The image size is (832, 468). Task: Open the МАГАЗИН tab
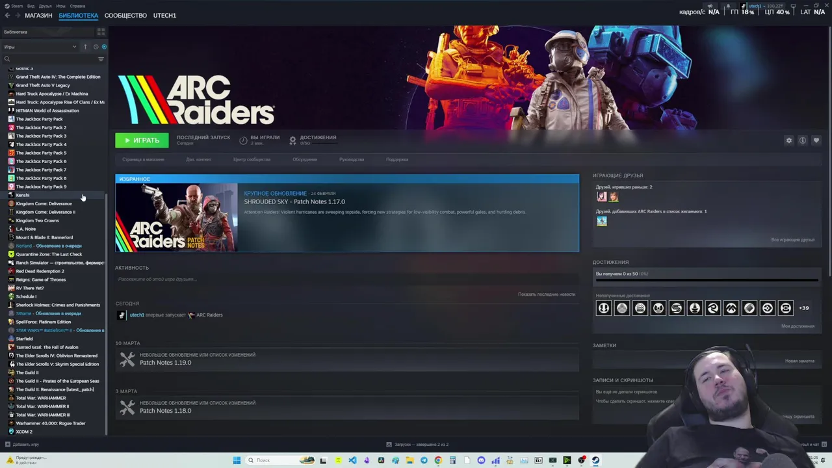coord(38,16)
